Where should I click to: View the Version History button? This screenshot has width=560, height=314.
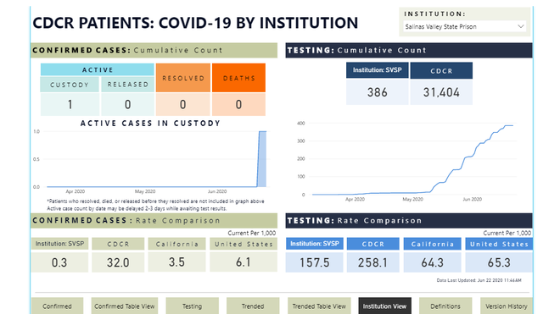tap(506, 306)
